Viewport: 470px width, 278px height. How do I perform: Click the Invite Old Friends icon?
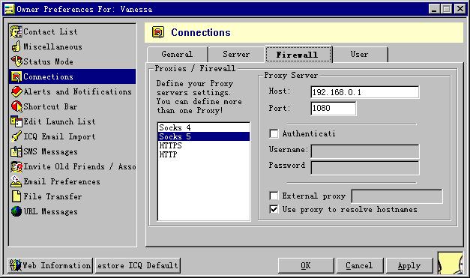tap(16, 166)
